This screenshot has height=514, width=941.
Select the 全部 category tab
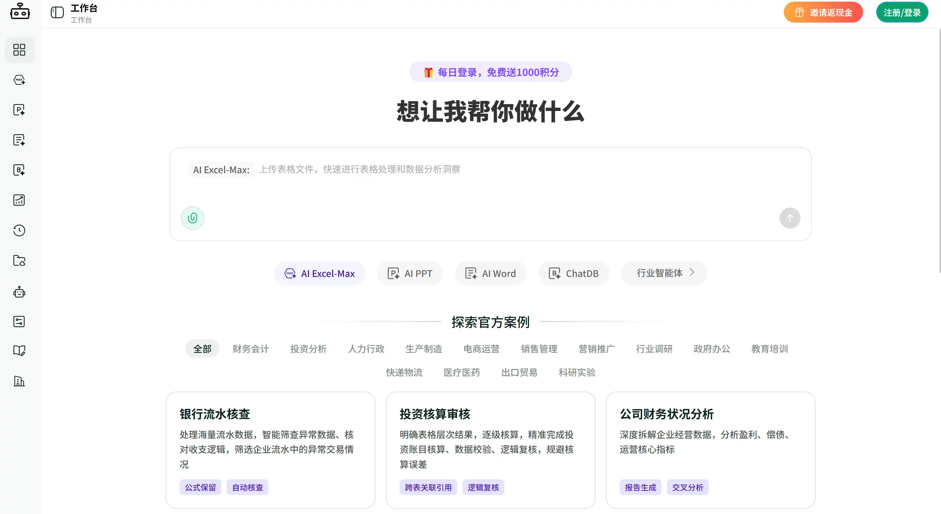pos(202,349)
